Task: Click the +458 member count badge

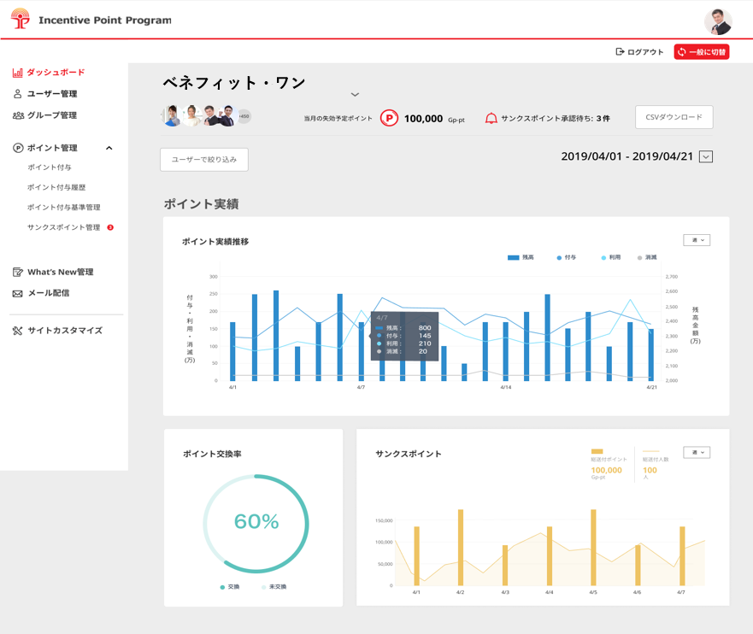Action: tap(244, 116)
